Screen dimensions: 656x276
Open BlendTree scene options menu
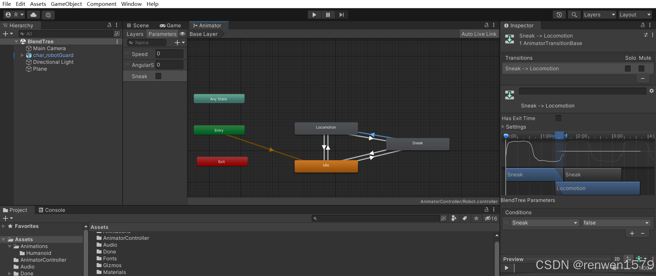point(117,42)
